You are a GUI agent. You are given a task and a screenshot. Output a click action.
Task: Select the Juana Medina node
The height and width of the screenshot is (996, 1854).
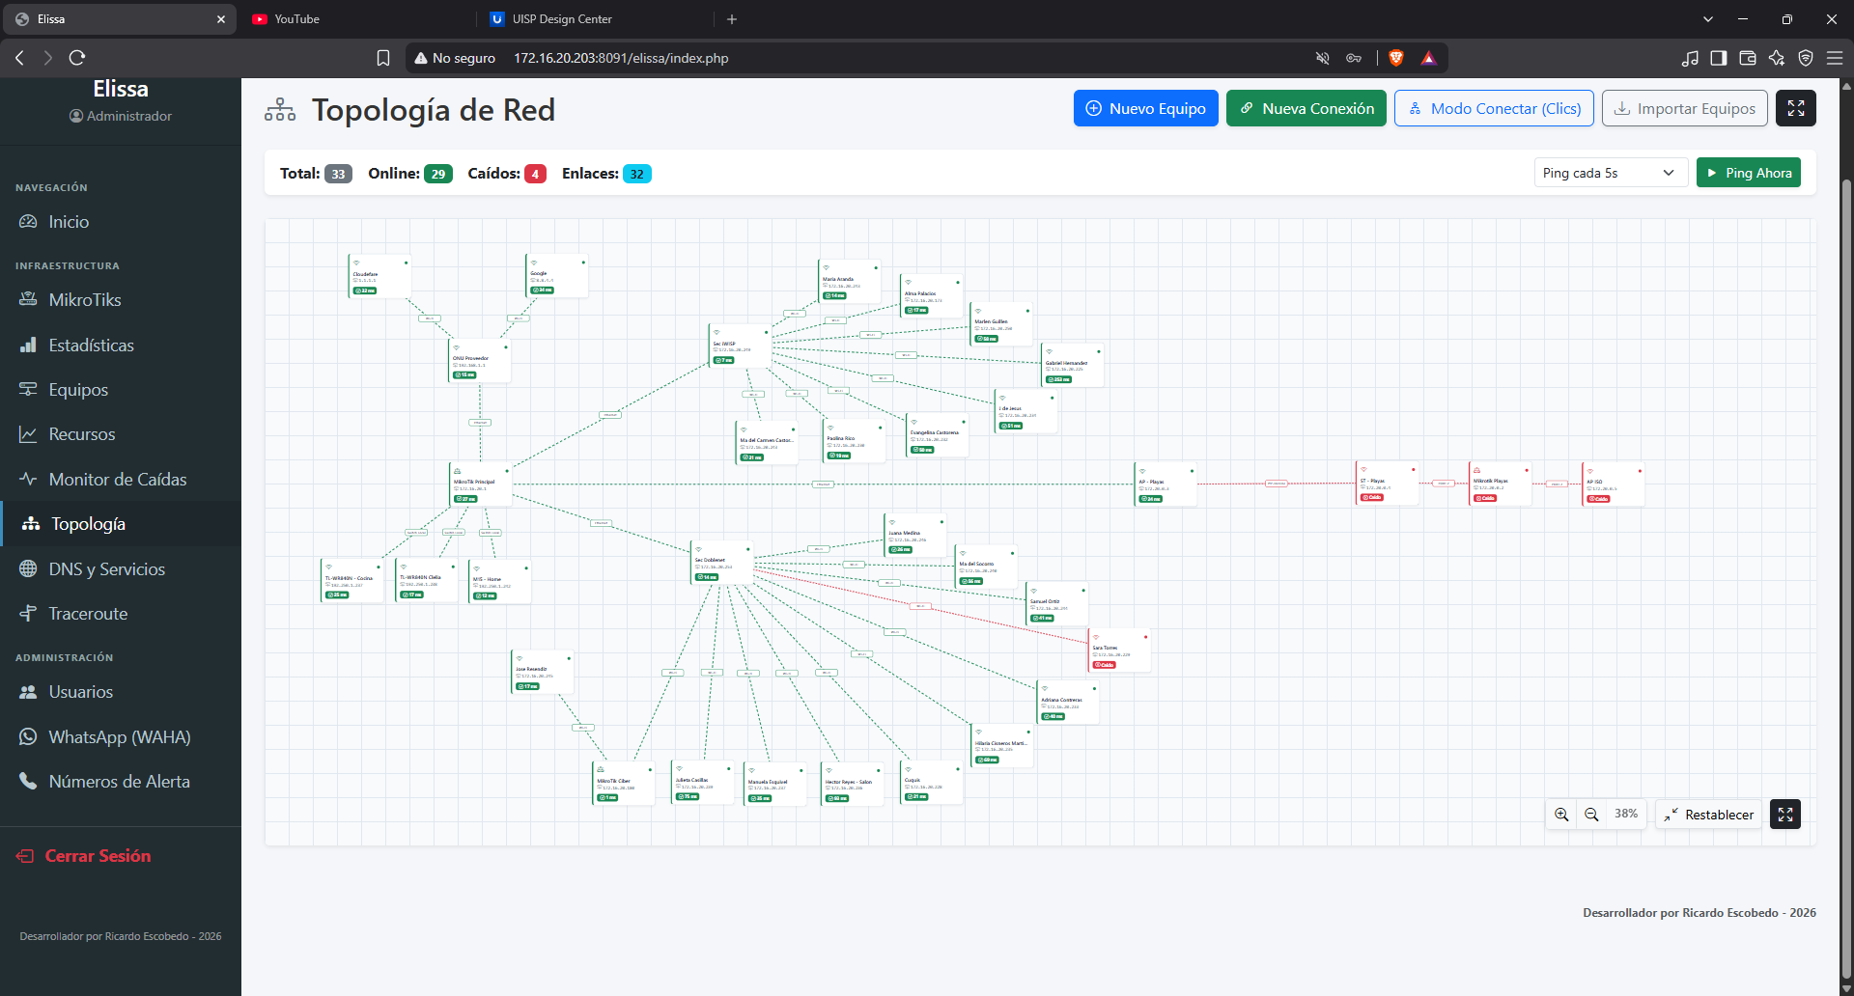click(915, 536)
